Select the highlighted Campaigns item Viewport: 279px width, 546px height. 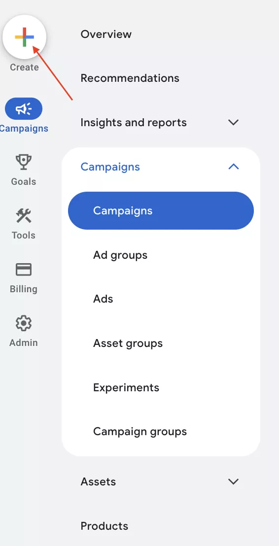tap(161, 211)
